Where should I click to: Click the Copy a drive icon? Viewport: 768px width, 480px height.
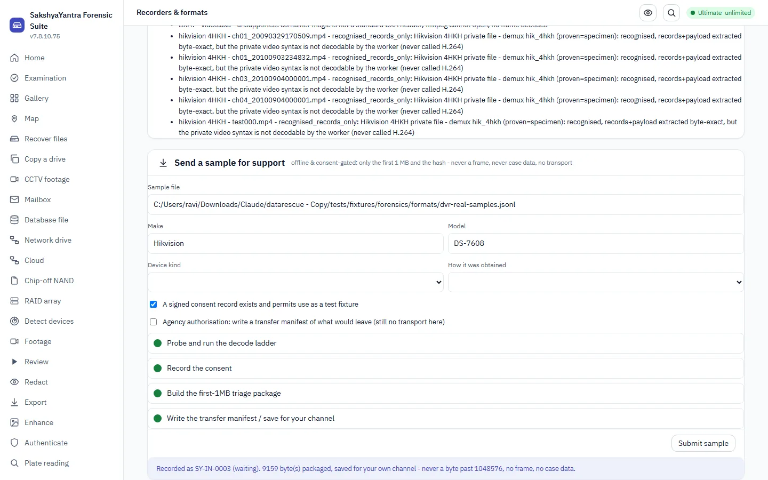point(14,159)
